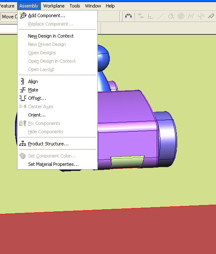Screen dimensions: 216x254
Task: Select the blue sphere on the model
Action: pyautogui.click(x=103, y=58)
